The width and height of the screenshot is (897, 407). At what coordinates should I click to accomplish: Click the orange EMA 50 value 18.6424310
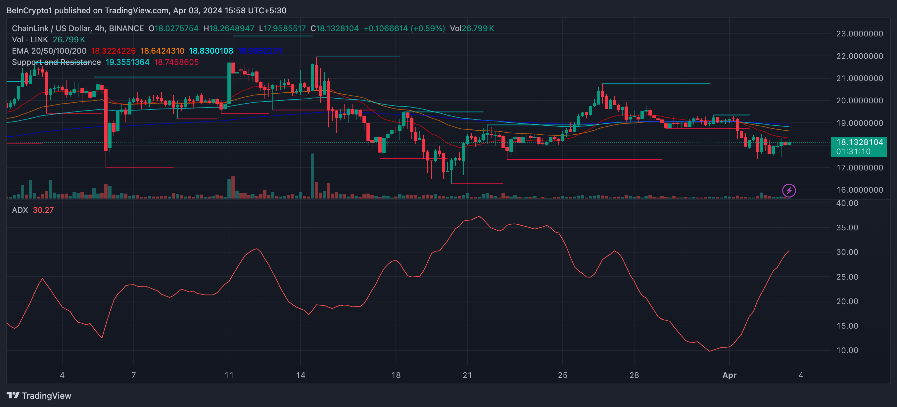click(x=162, y=51)
